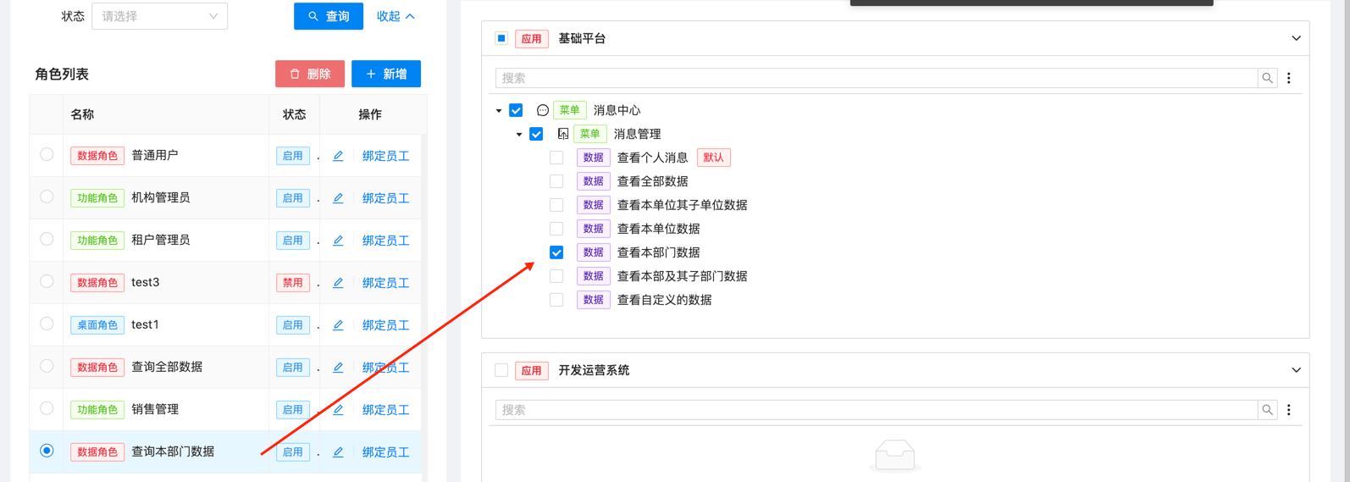Click 绑定员工 link for test1 role
The image size is (1350, 482).
[385, 325]
